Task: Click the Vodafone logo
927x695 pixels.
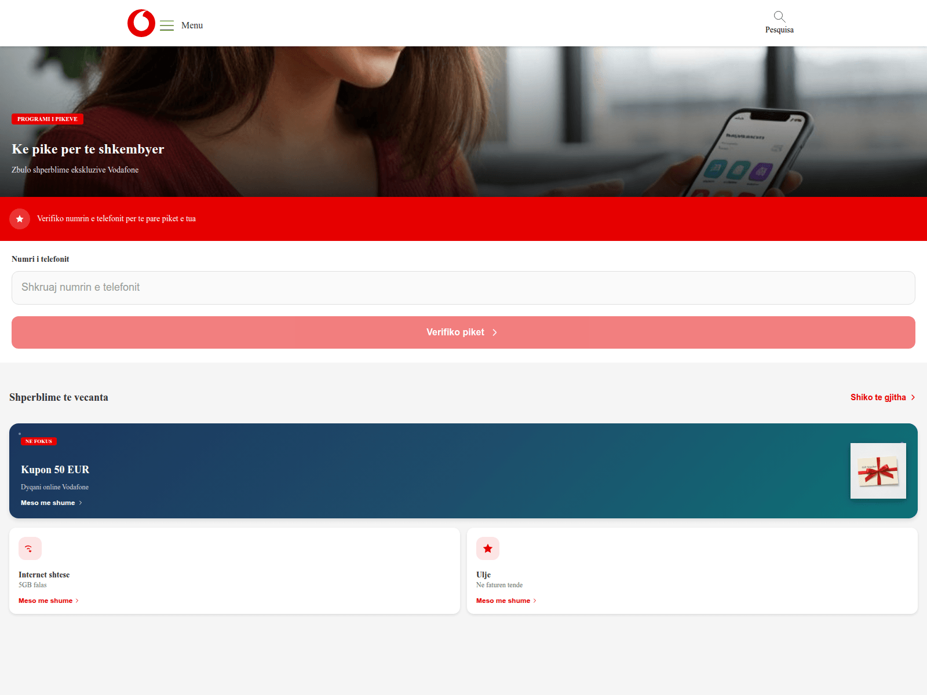Action: point(141,23)
